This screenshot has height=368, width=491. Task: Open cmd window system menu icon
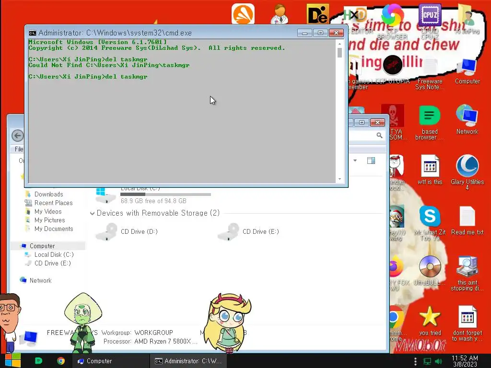[x=32, y=33]
